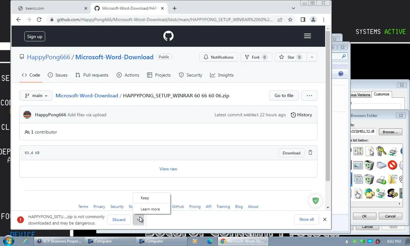Open Microsoft Edge from taskbar
Screen dimensions: 410x246
click(210, 241)
